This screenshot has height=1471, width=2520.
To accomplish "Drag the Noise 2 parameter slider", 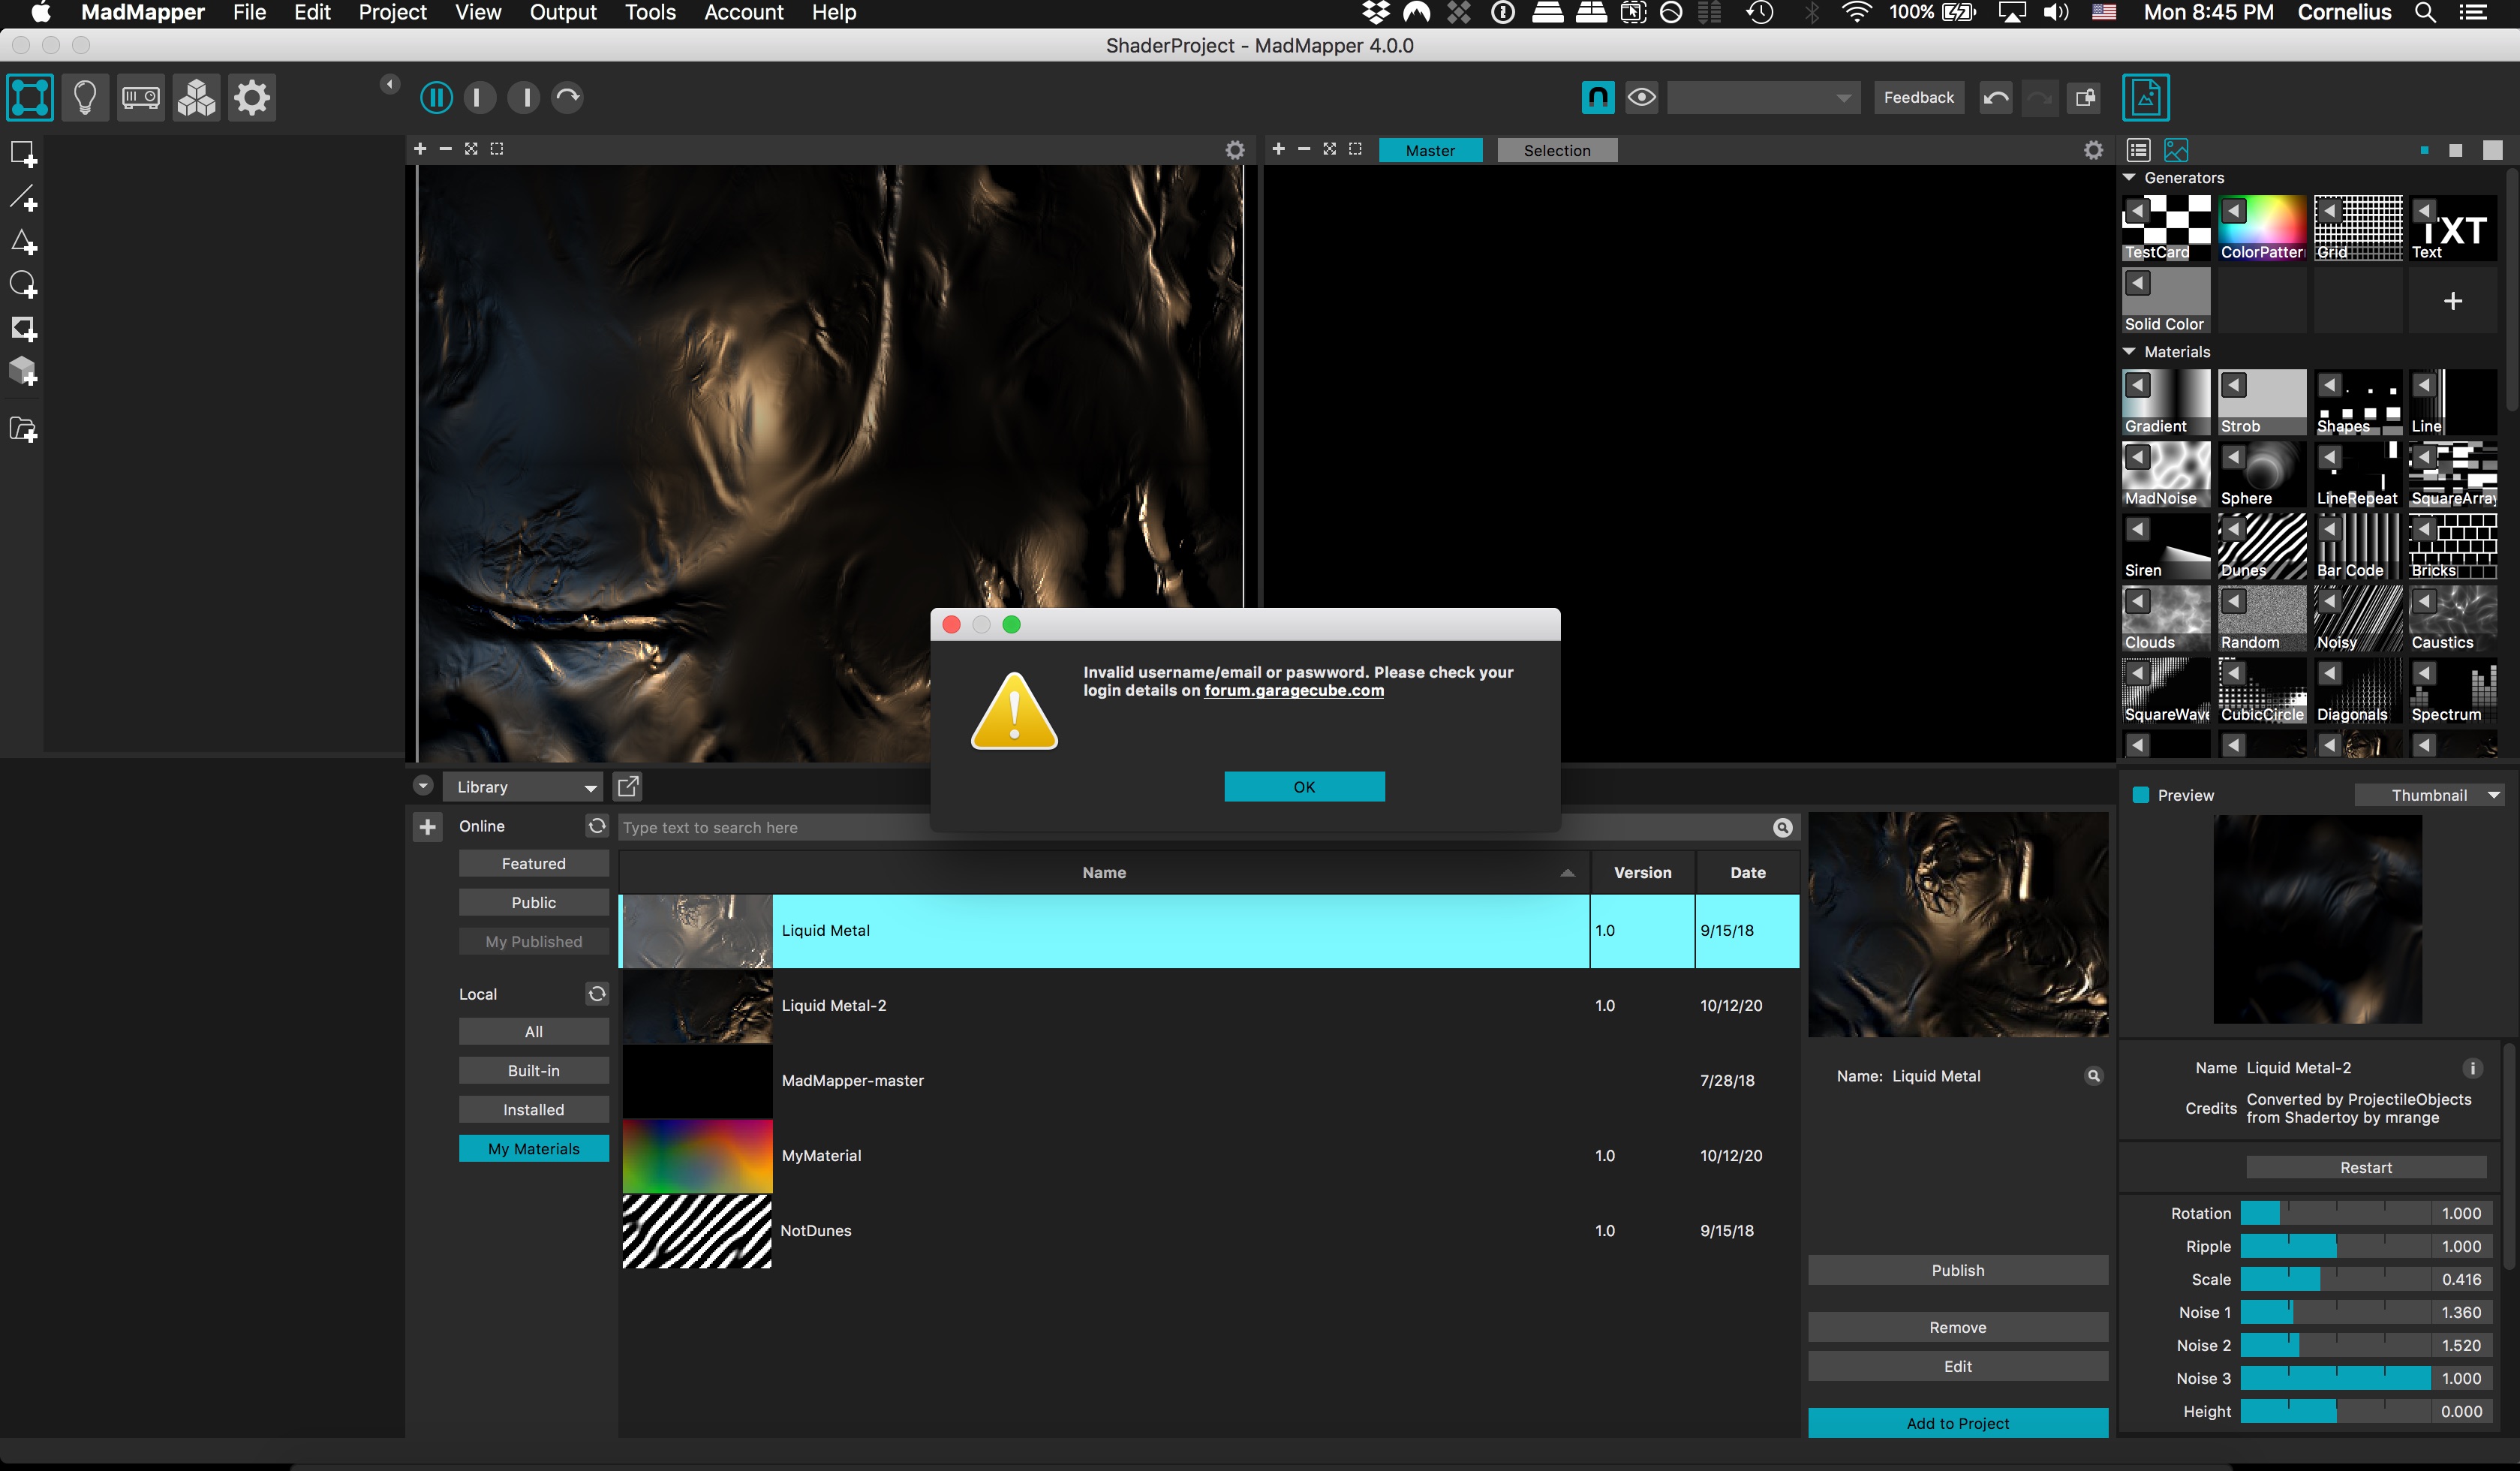I will coord(2294,1345).
